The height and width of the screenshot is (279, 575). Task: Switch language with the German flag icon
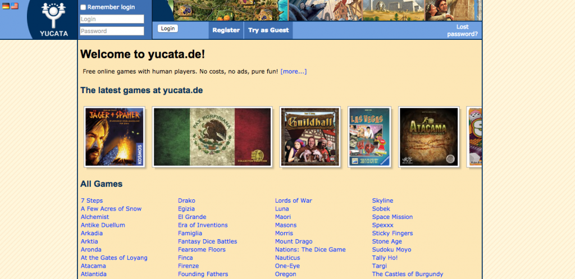click(x=6, y=6)
